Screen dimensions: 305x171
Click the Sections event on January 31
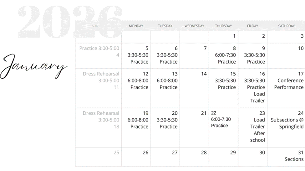tap(294, 159)
